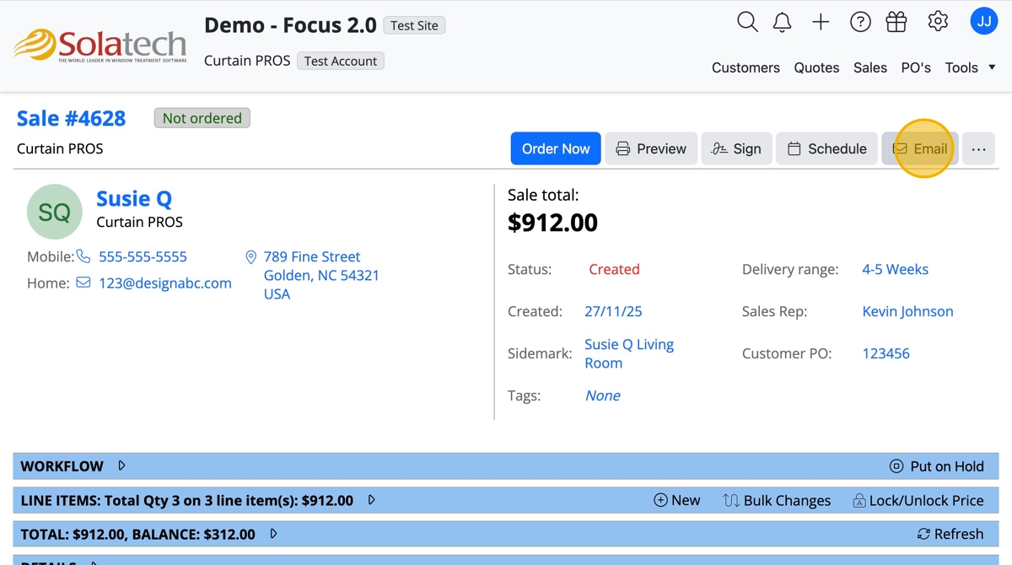Click the Order Now button
1012x565 pixels.
(x=556, y=148)
